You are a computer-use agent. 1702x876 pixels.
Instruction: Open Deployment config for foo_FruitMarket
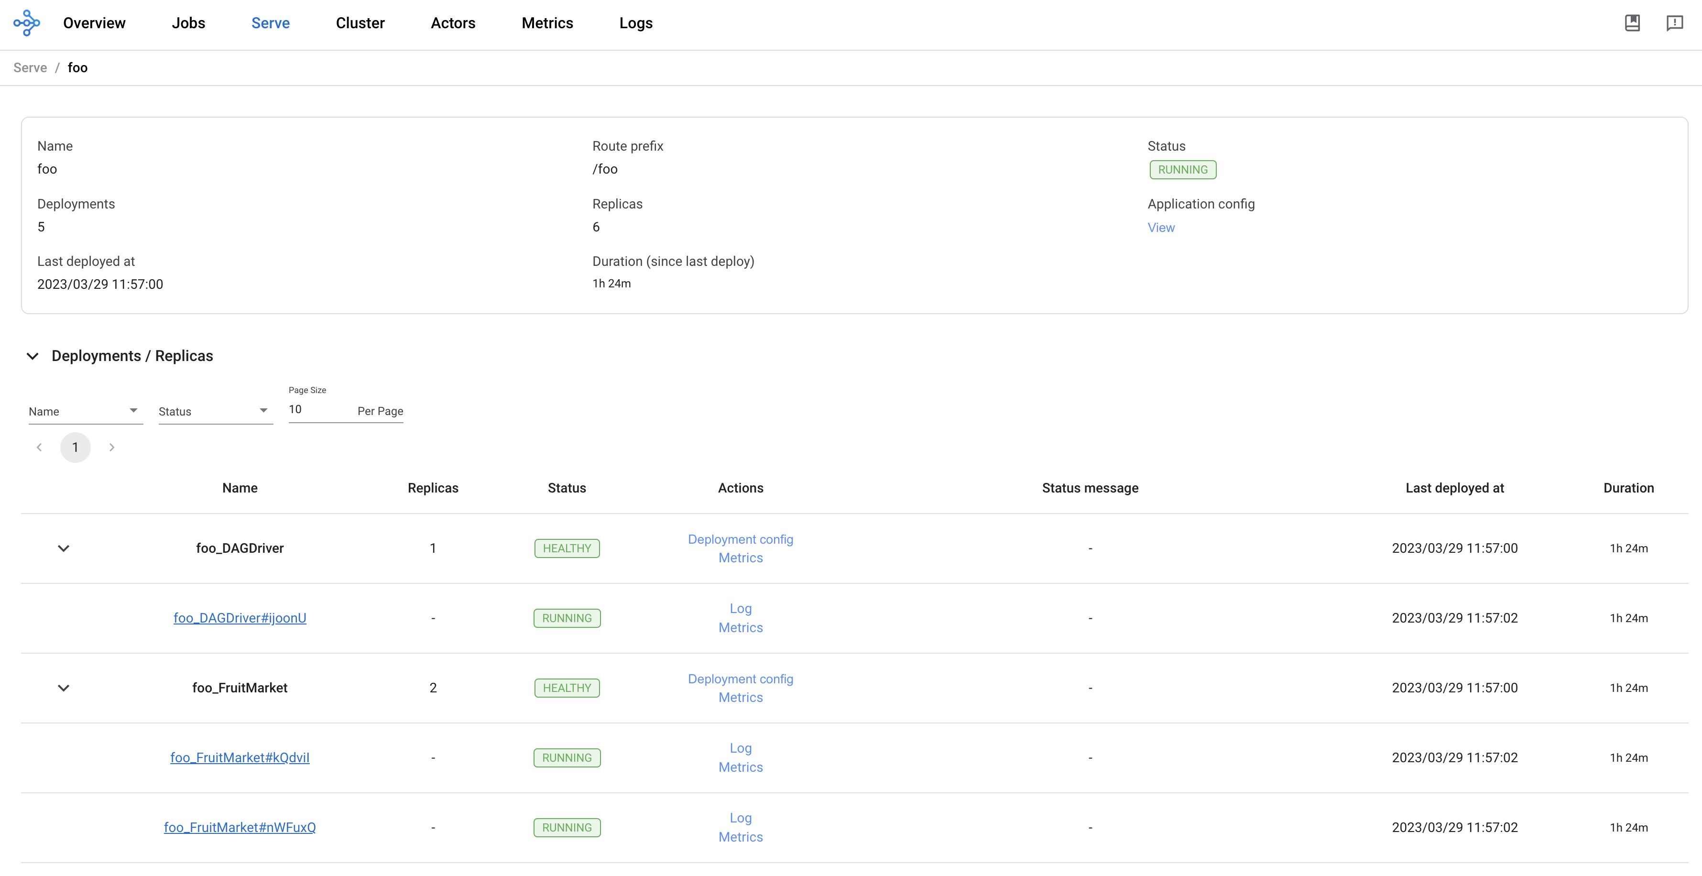(x=740, y=679)
